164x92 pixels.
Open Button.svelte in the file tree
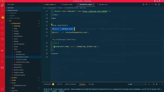pyautogui.click(x=18, y=70)
